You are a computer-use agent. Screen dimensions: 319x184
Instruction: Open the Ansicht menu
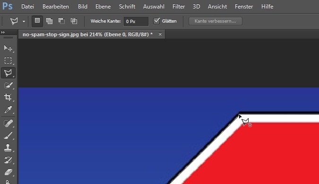coord(217,7)
